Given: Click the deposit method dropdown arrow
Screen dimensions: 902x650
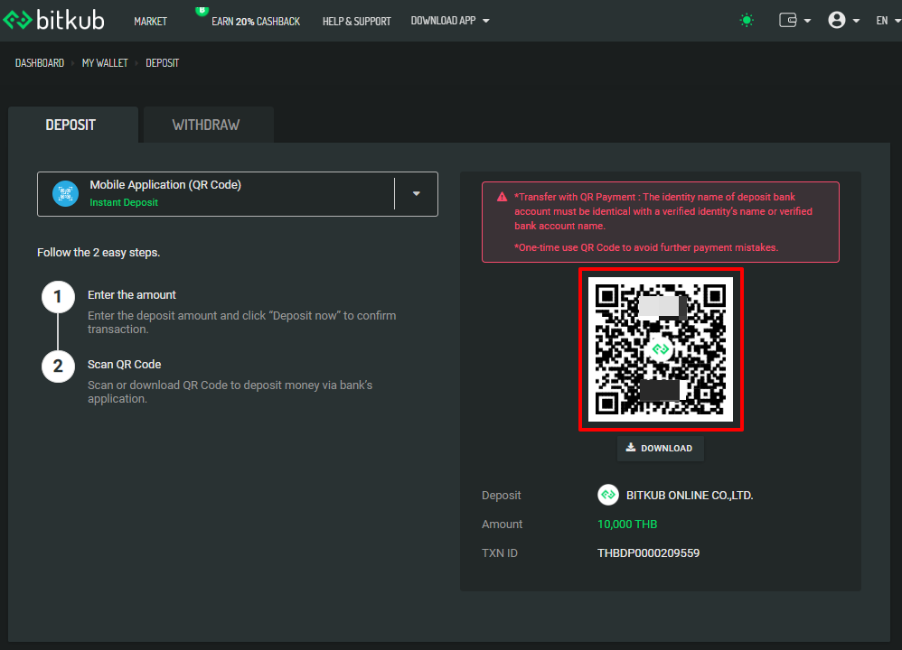Looking at the screenshot, I should tap(417, 194).
